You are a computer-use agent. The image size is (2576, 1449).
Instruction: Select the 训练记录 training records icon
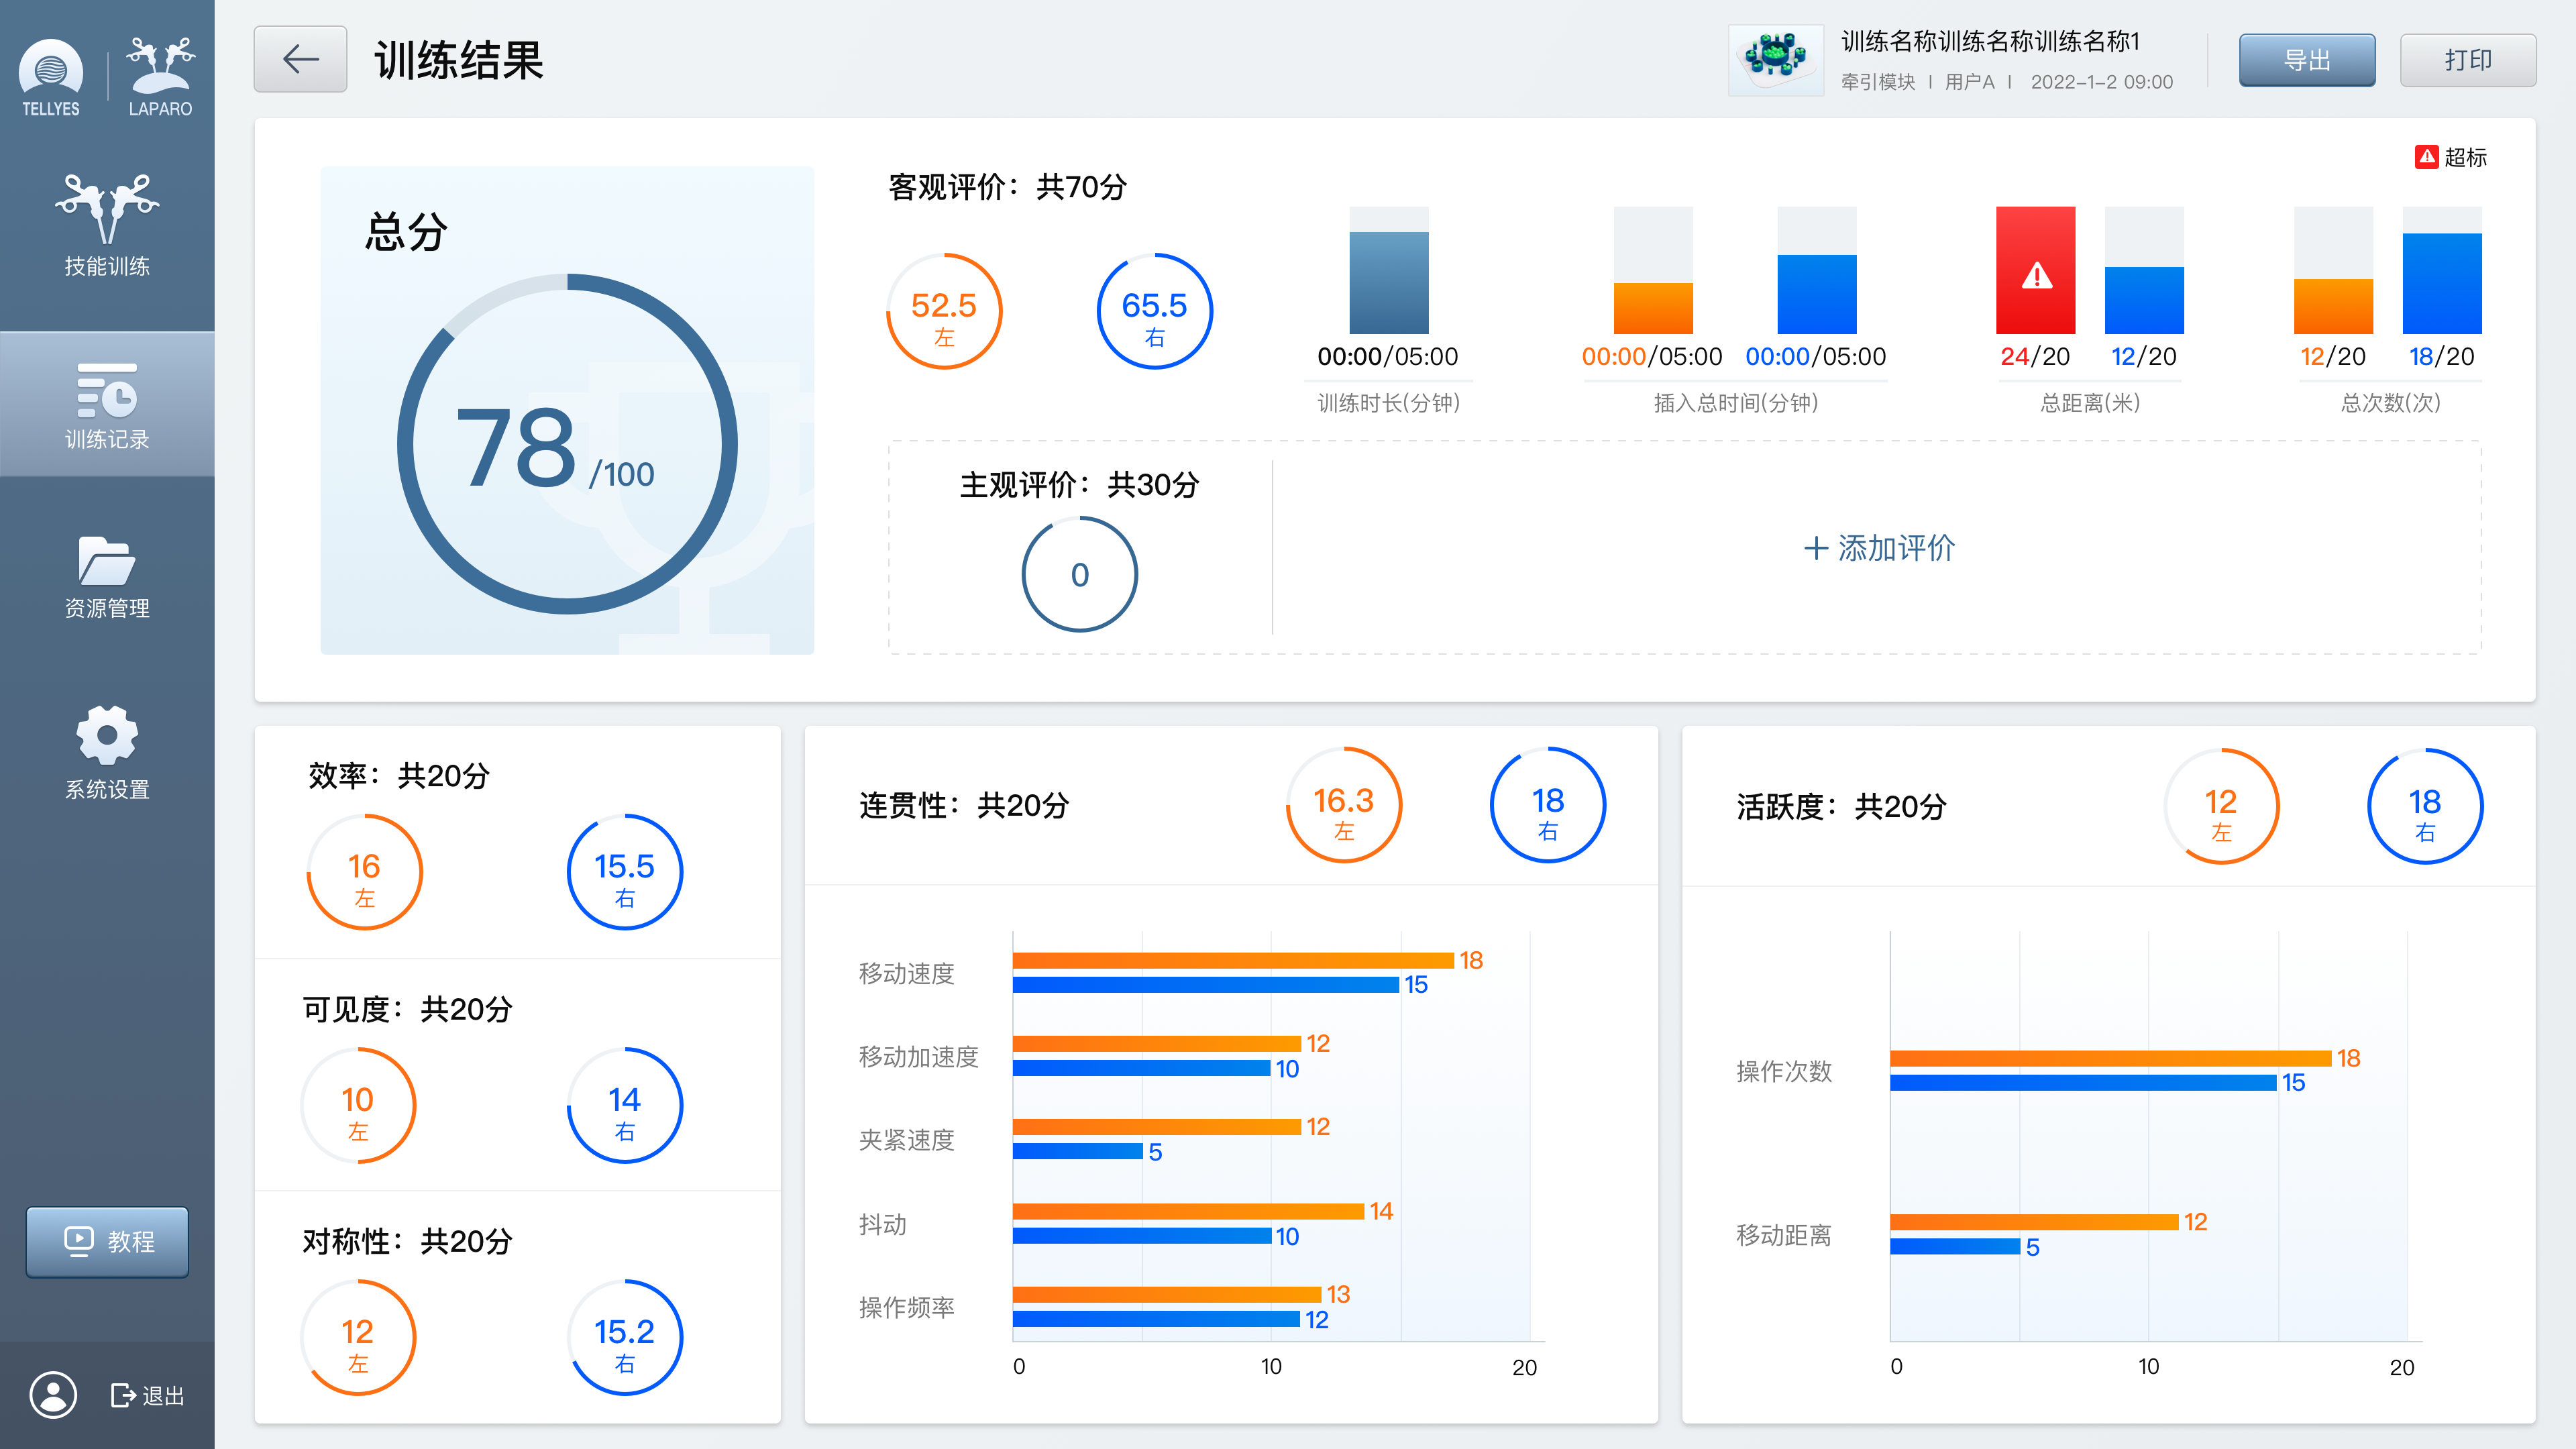click(107, 391)
